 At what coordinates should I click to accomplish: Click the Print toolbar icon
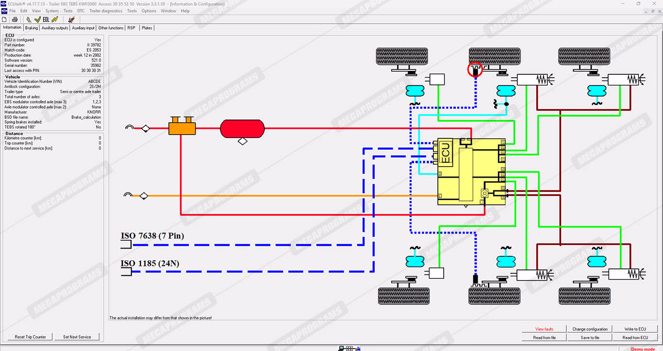[15, 19]
